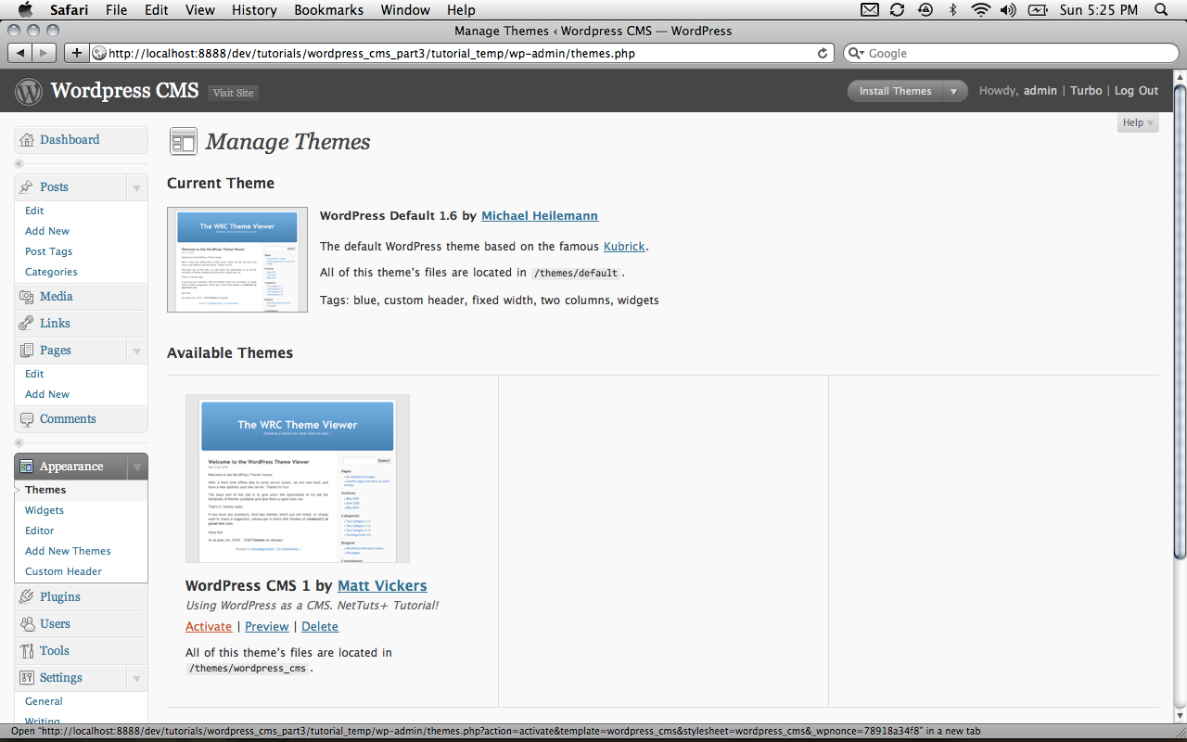Click the WordPress logo icon
Viewport: 1187px width, 742px height.
[x=29, y=91]
